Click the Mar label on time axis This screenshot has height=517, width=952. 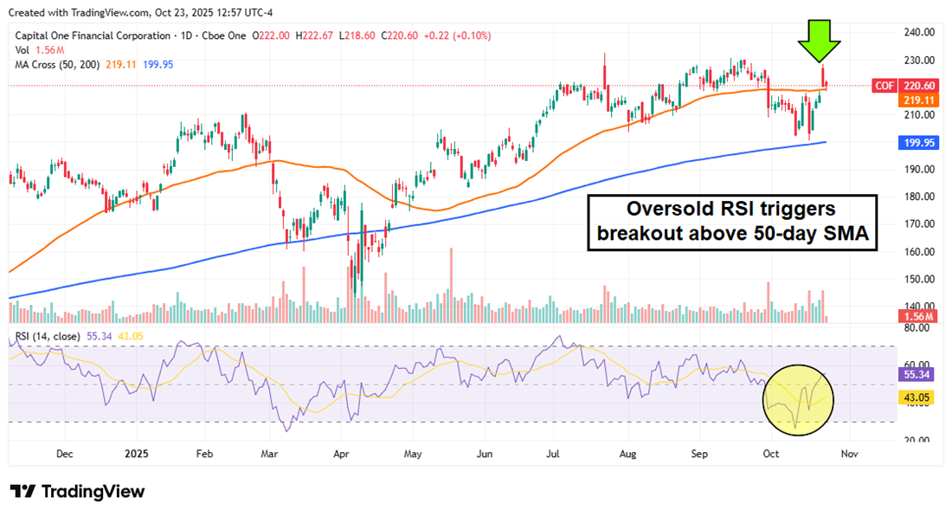tap(269, 454)
